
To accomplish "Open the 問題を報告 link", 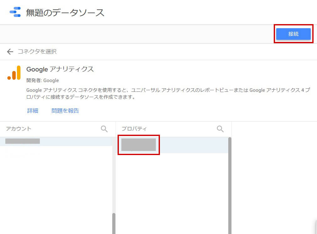I will (65, 111).
